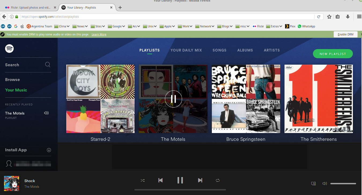The width and height of the screenshot is (362, 195).
Task: Click the Install App download icon
Action: [49, 150]
